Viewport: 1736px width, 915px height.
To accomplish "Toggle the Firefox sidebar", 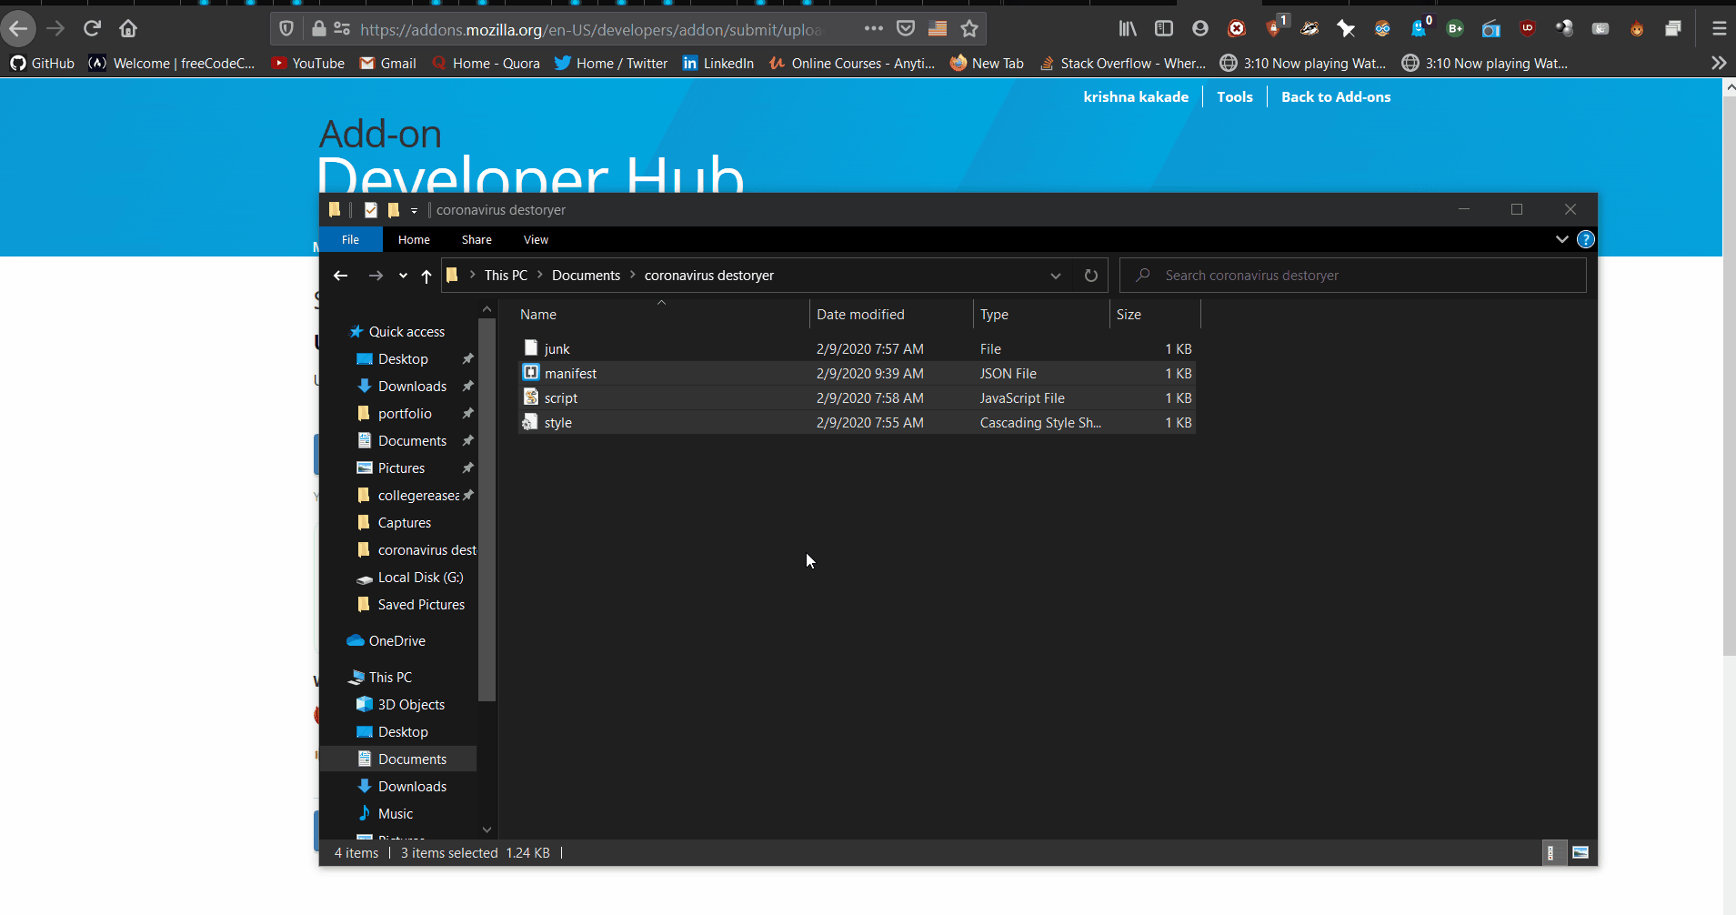I will pos(1165,28).
